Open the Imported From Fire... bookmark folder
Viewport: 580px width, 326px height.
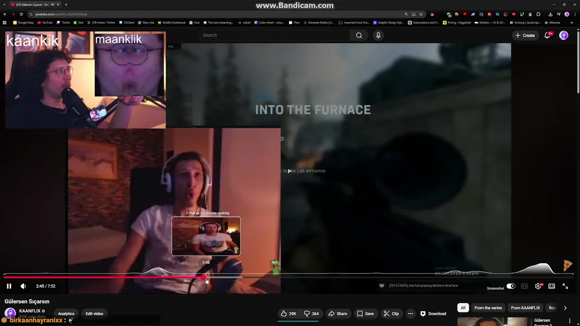tap(354, 22)
